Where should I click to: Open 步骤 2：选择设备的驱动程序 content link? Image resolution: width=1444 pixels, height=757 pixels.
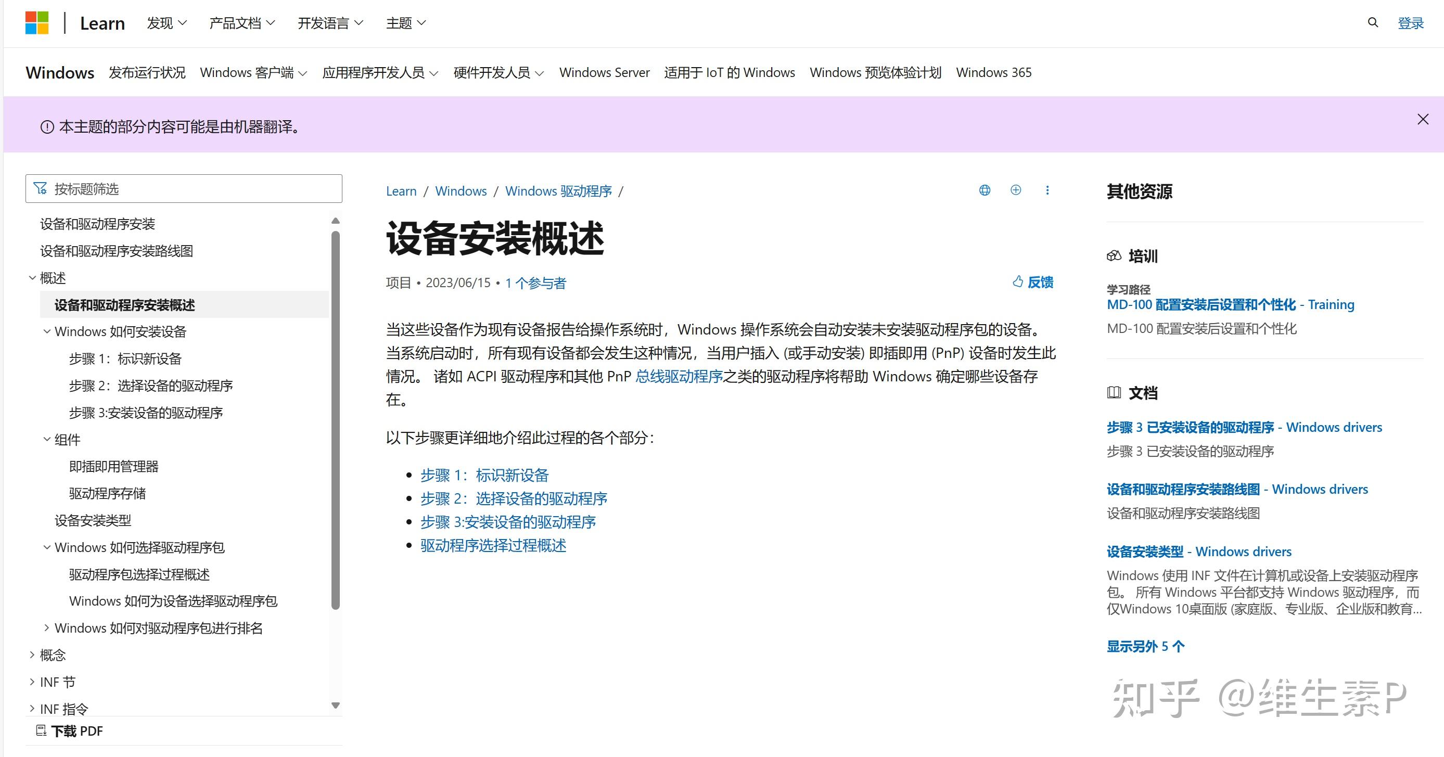pos(514,499)
